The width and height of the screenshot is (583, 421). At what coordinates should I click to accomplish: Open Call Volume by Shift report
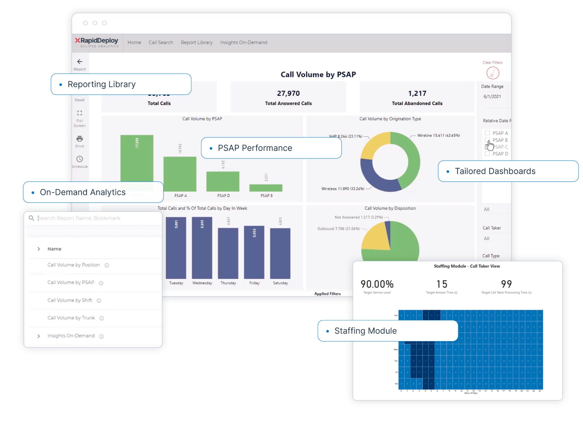pyautogui.click(x=70, y=300)
